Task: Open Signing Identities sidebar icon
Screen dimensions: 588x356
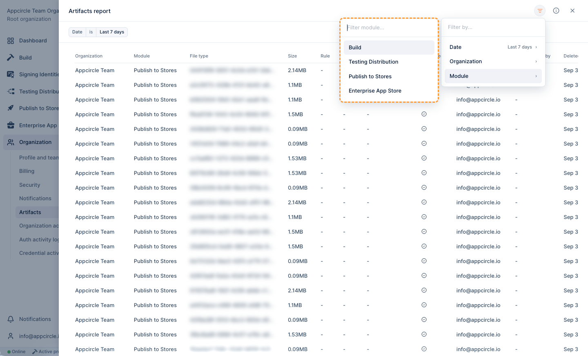Action: point(11,74)
